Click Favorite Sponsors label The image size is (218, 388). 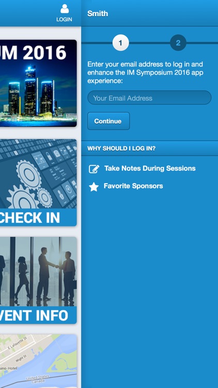(133, 186)
